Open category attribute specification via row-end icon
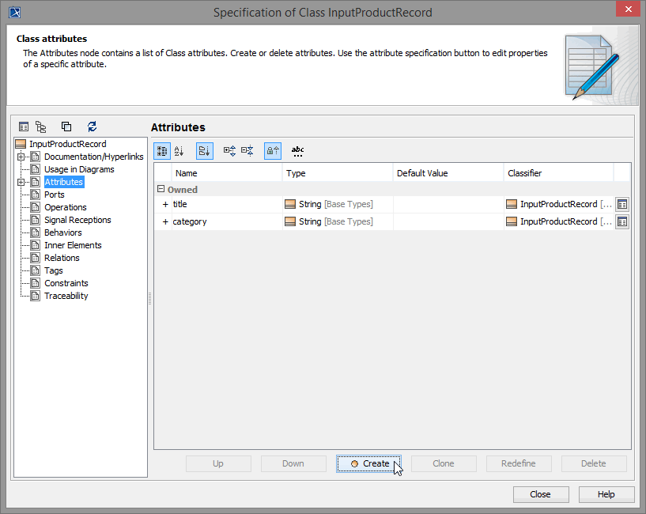 pos(622,222)
